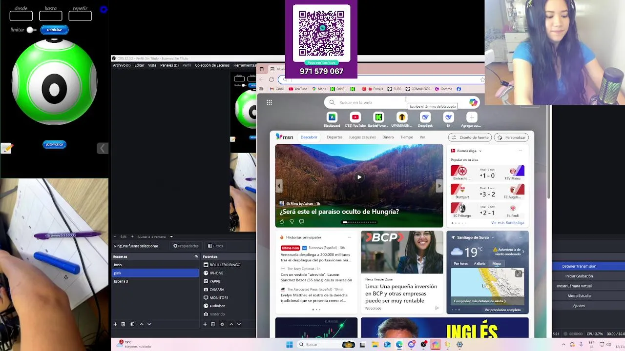Open OBS Colección de Escenas menu
Viewport: 625px width, 351px height.
(x=212, y=65)
